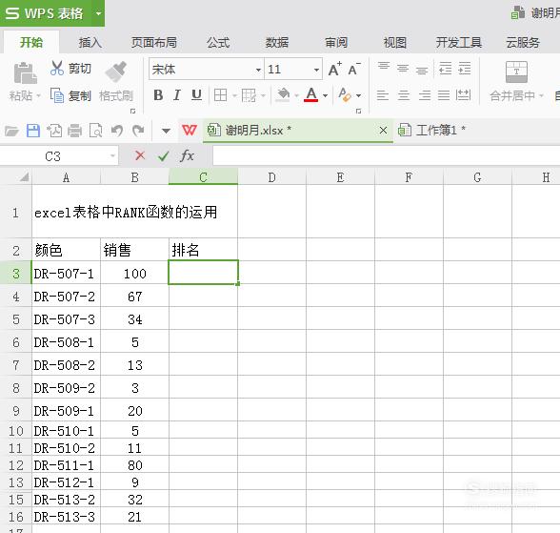Click the Cut scissors icon
The height and width of the screenshot is (533, 560).
coord(57,68)
